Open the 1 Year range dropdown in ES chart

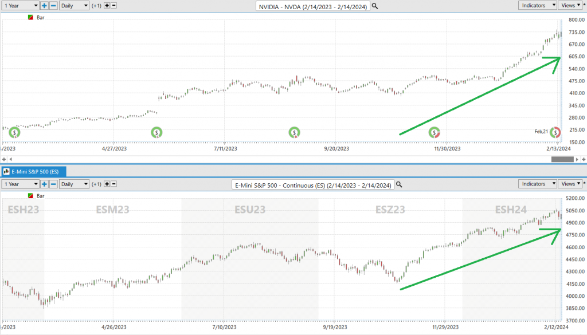(20, 184)
